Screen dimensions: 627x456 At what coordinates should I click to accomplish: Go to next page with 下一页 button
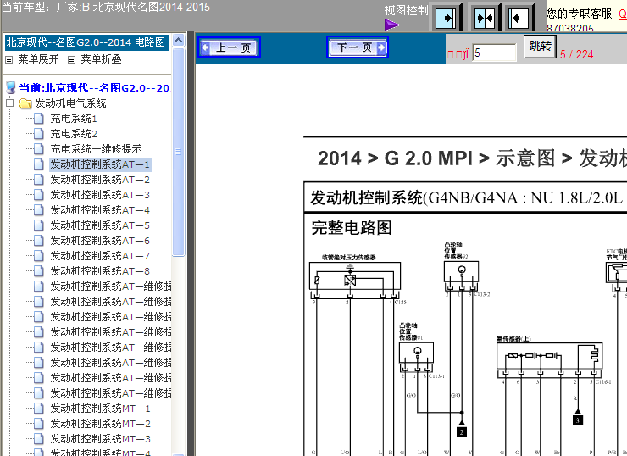tap(358, 47)
